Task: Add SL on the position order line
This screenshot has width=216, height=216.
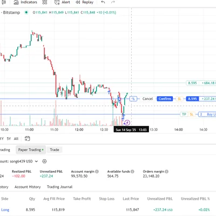Action: (x=179, y=99)
